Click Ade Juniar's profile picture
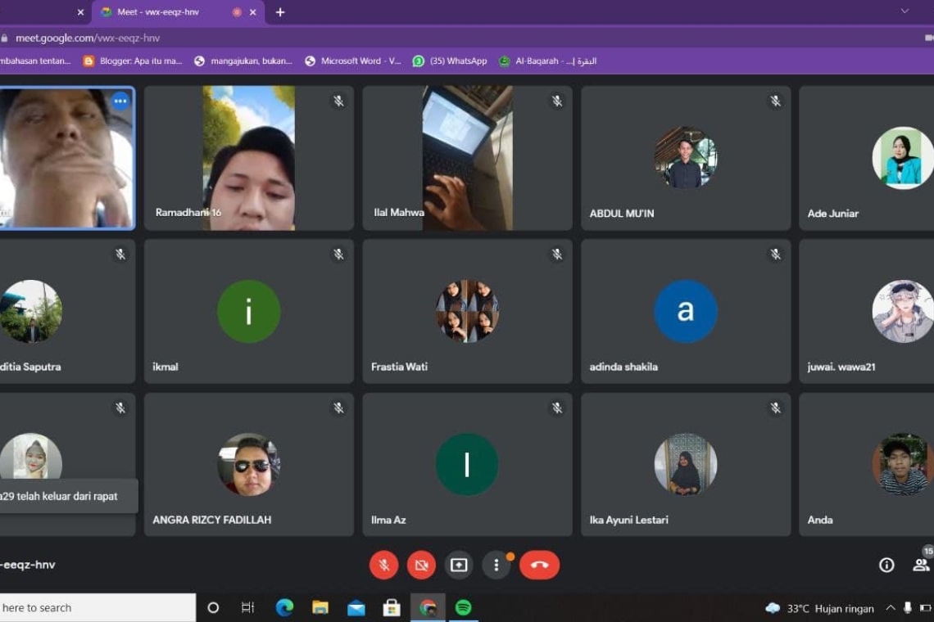The image size is (934, 622). pyautogui.click(x=903, y=158)
